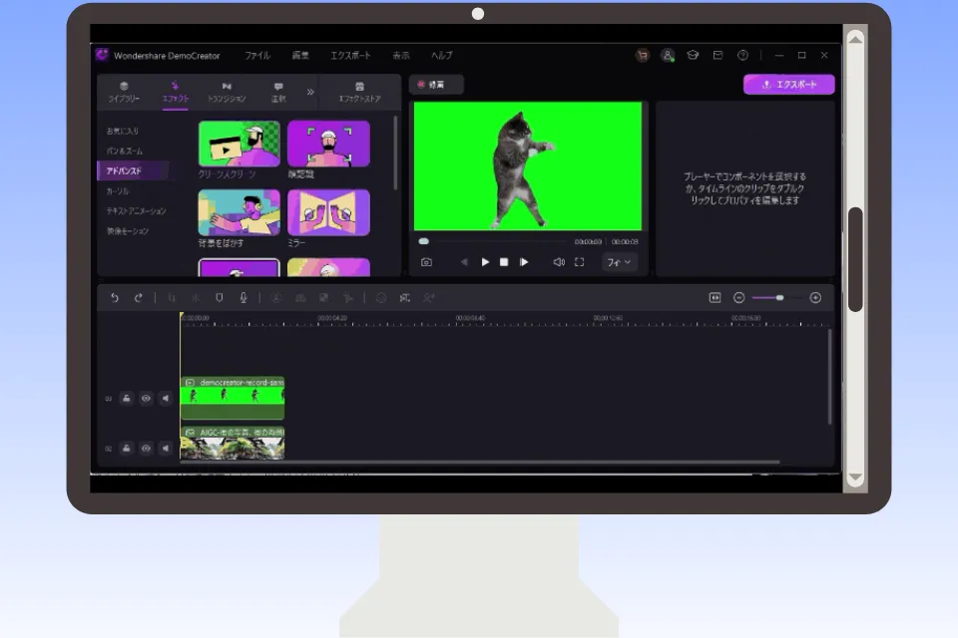Click the エクスポート button

790,84
